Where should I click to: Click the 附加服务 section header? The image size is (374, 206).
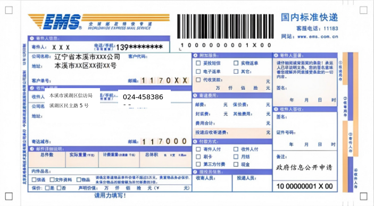point(232,55)
